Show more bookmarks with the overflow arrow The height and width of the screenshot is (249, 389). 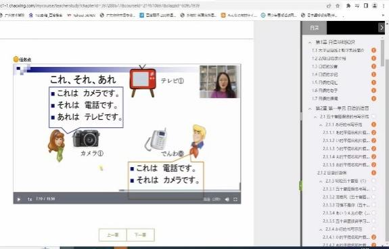click(383, 16)
